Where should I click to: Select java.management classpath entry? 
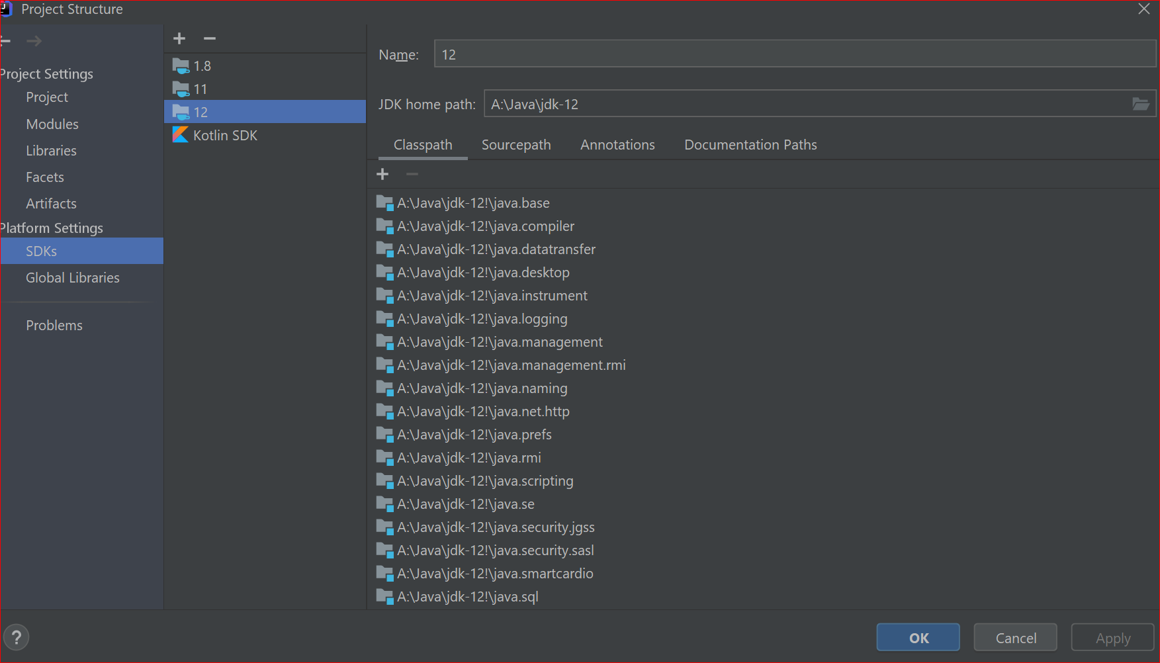tap(489, 342)
